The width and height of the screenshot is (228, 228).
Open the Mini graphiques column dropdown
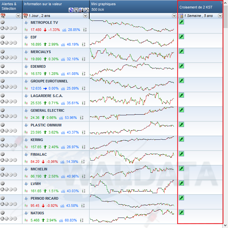point(174,16)
